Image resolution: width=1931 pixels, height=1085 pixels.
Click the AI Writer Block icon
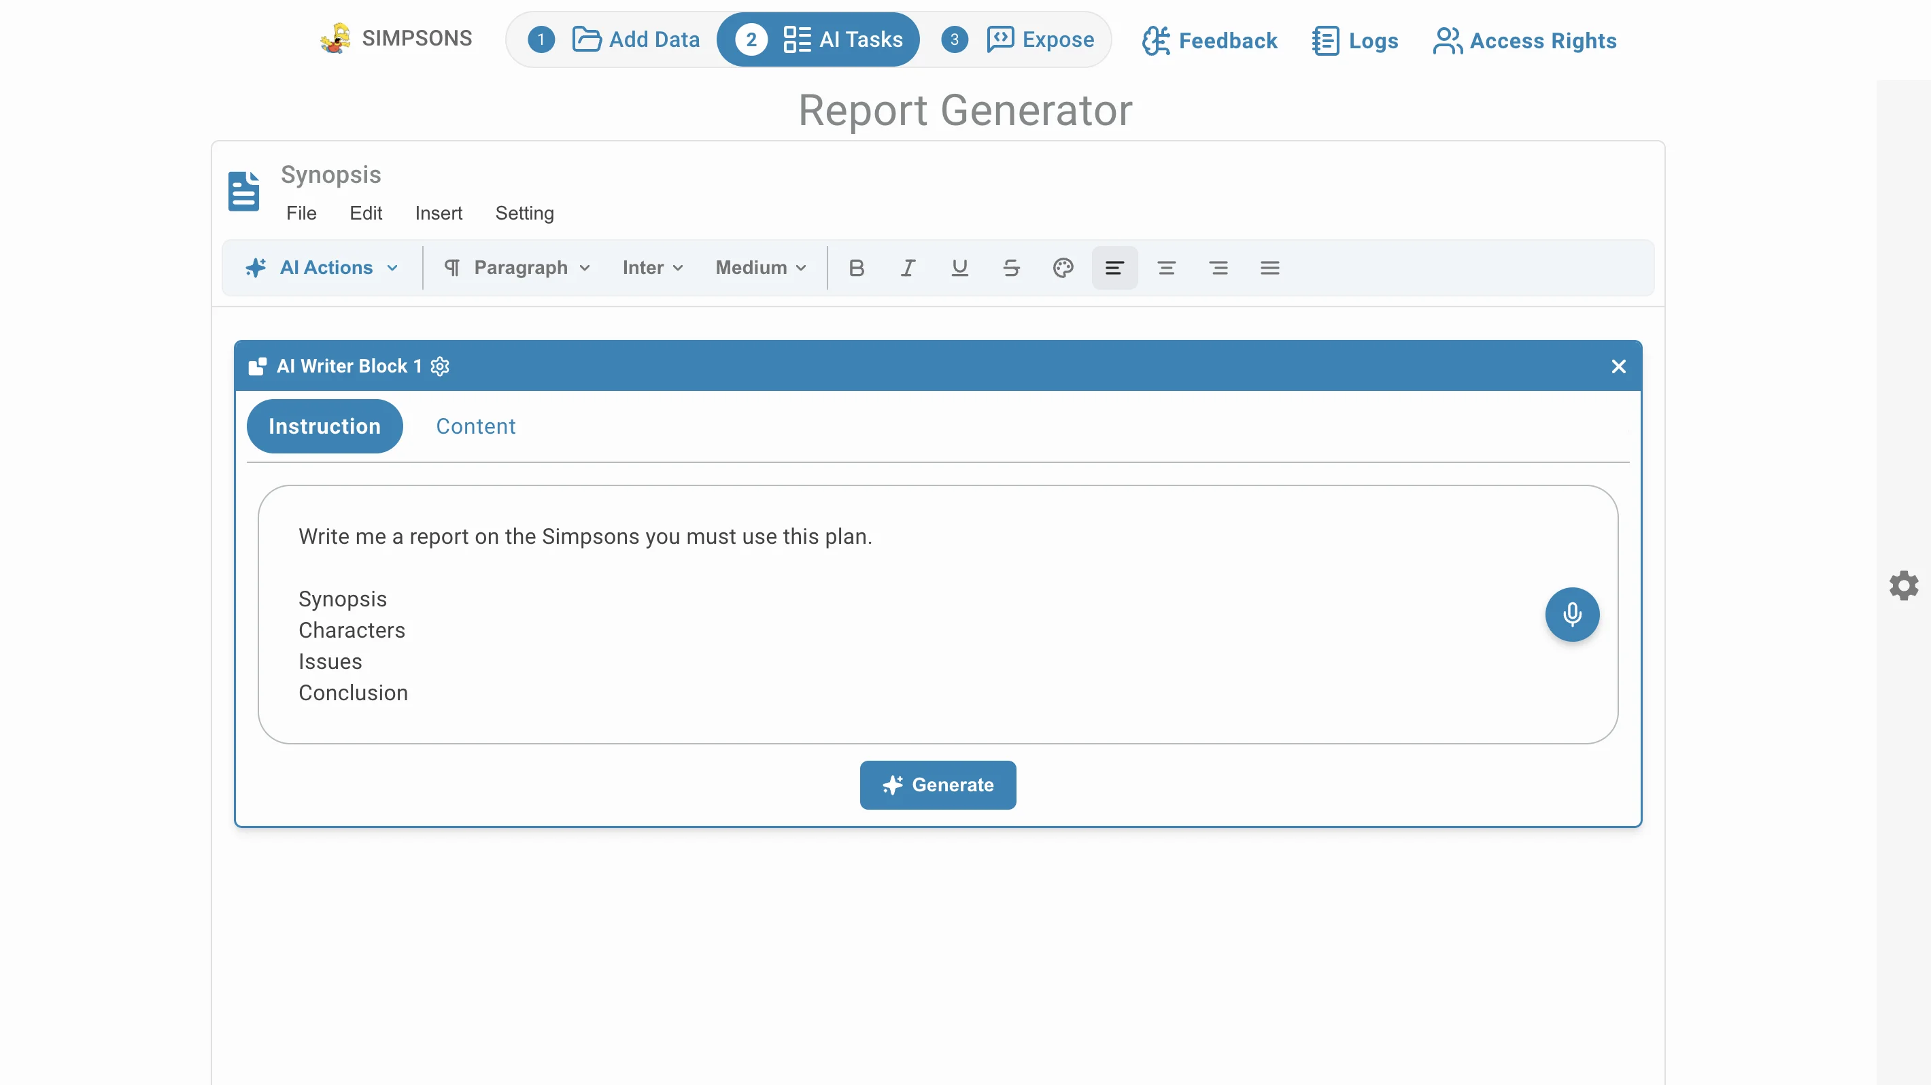(x=257, y=366)
